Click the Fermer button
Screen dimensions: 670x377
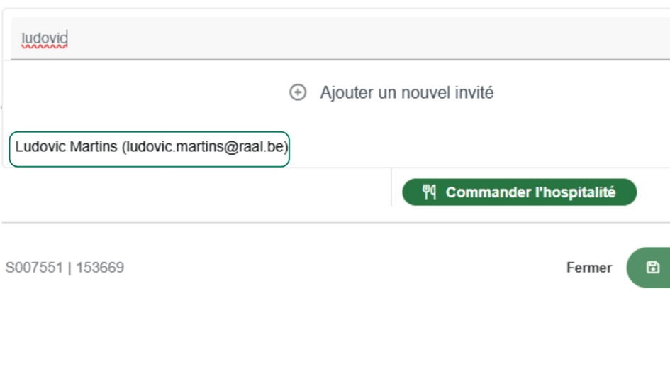[588, 268]
